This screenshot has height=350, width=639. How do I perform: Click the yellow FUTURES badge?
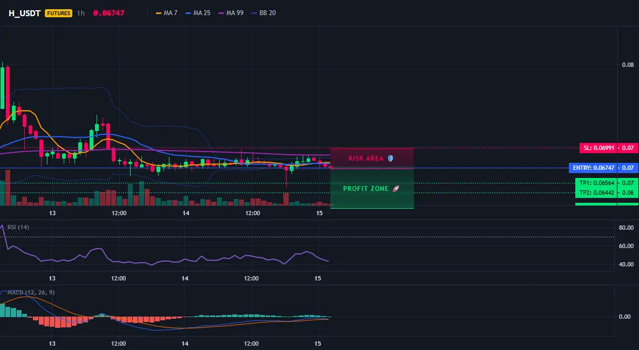pyautogui.click(x=59, y=13)
